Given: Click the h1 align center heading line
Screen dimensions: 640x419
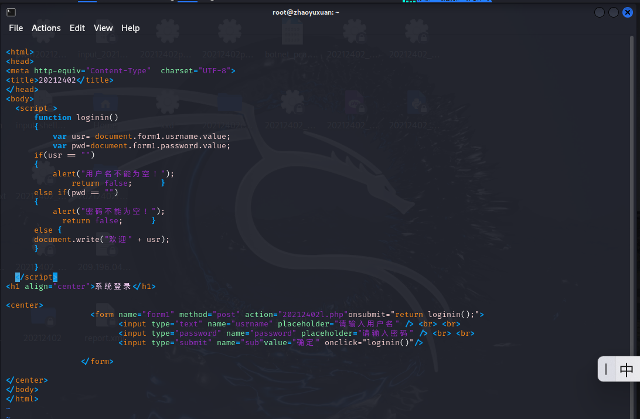Looking at the screenshot, I should coord(81,287).
